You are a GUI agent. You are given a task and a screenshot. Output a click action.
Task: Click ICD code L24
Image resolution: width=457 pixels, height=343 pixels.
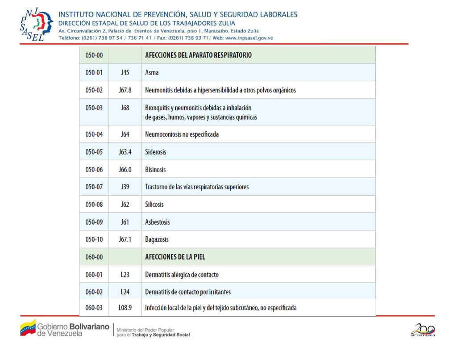click(x=125, y=292)
